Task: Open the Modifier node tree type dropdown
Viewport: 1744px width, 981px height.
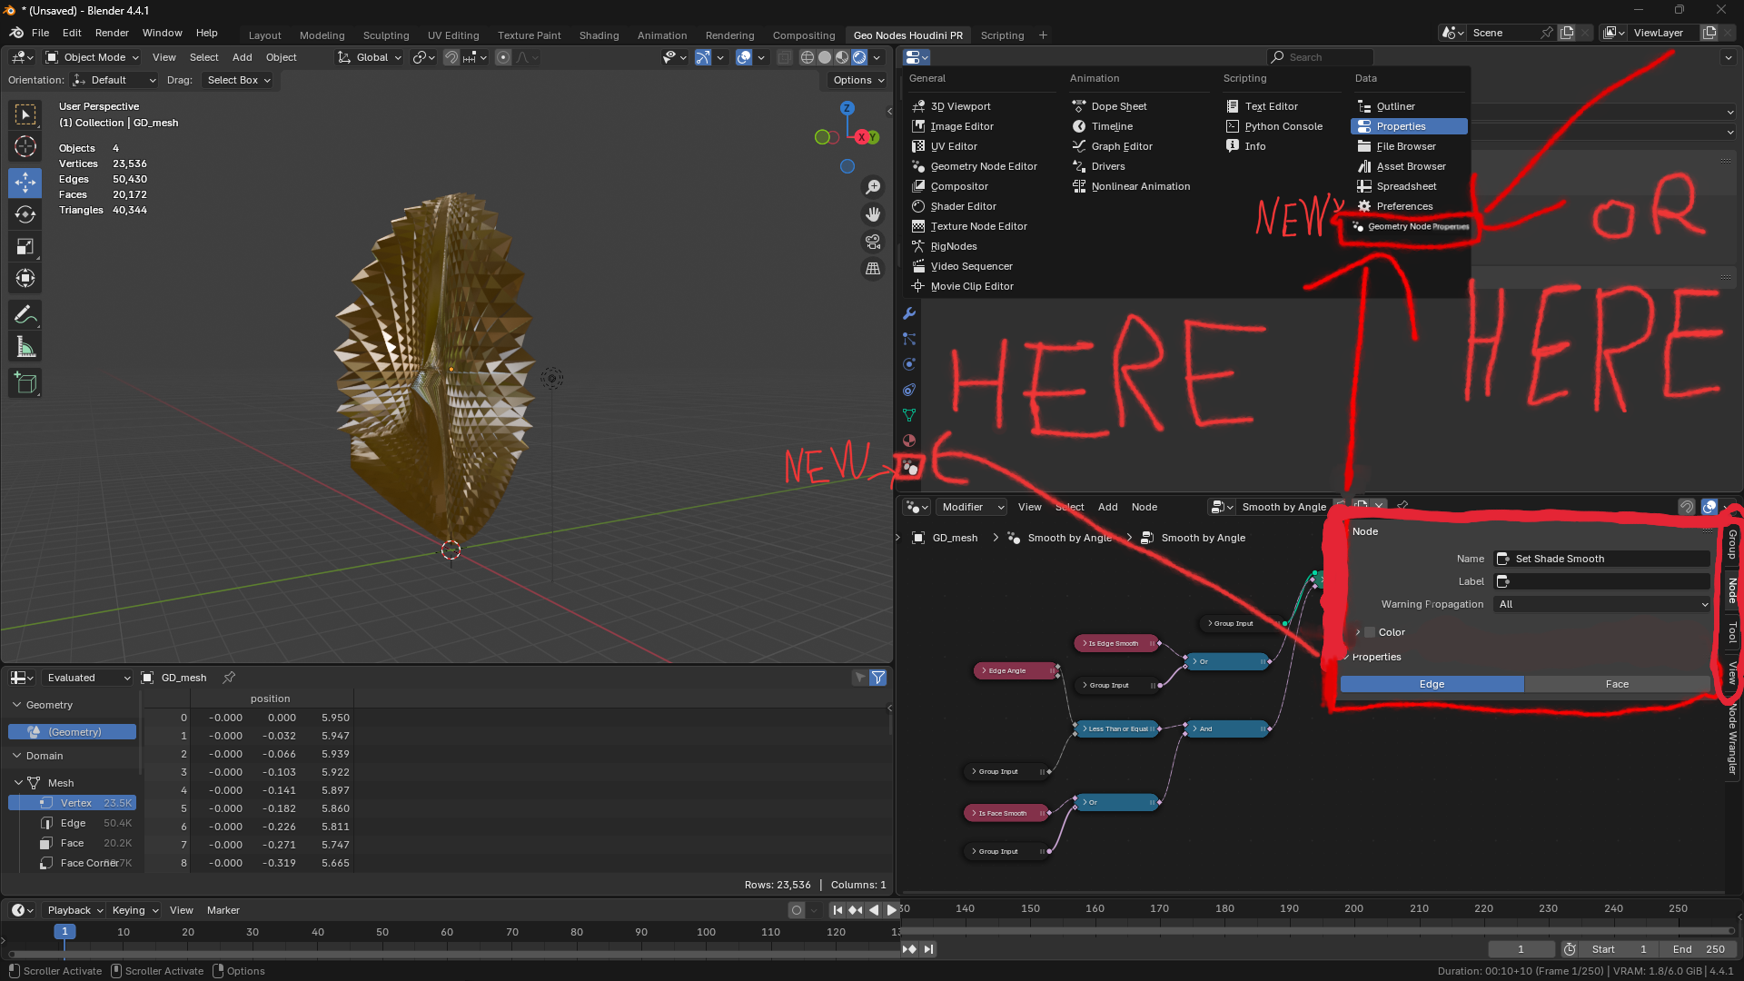Action: coord(972,507)
